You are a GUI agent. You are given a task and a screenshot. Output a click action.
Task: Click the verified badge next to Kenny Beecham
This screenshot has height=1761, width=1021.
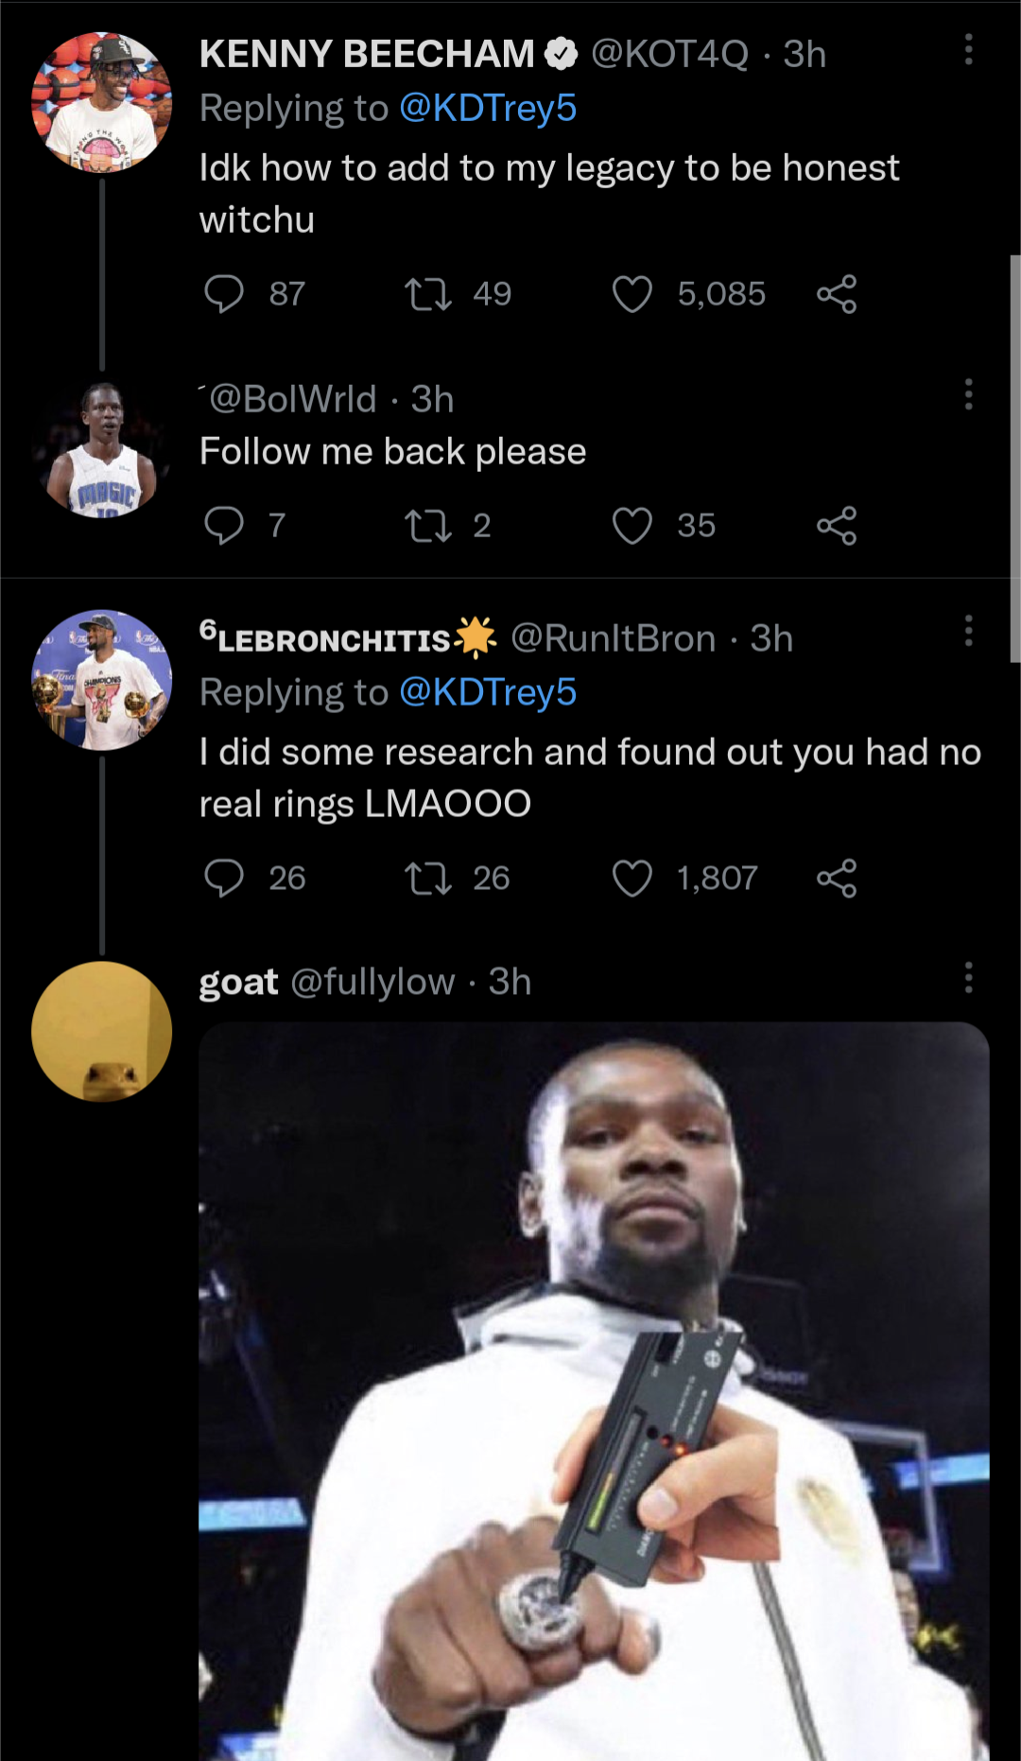[560, 53]
